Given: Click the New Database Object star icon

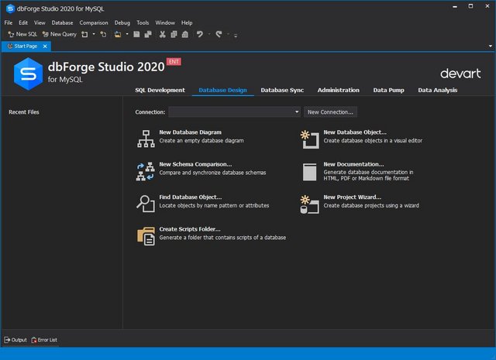Looking at the screenshot, I should 310,139.
